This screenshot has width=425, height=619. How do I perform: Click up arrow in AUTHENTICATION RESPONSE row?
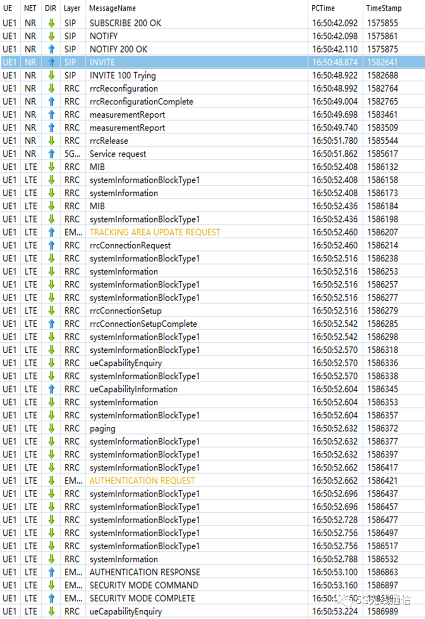tap(52, 572)
